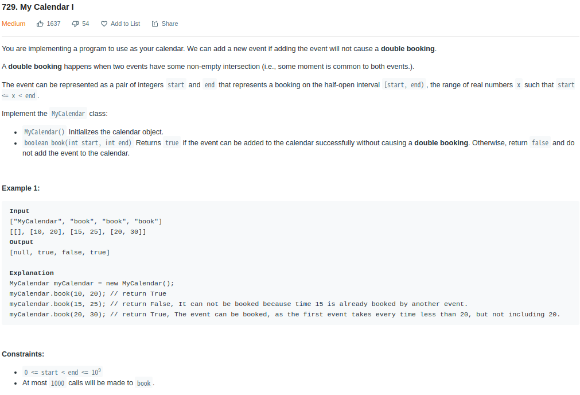Click the Share arrow icon
Screen dimensions: 580x395
pyautogui.click(x=155, y=24)
